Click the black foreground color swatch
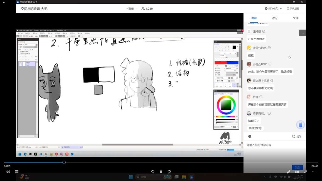The height and width of the screenshot is (181, 322). point(234,47)
